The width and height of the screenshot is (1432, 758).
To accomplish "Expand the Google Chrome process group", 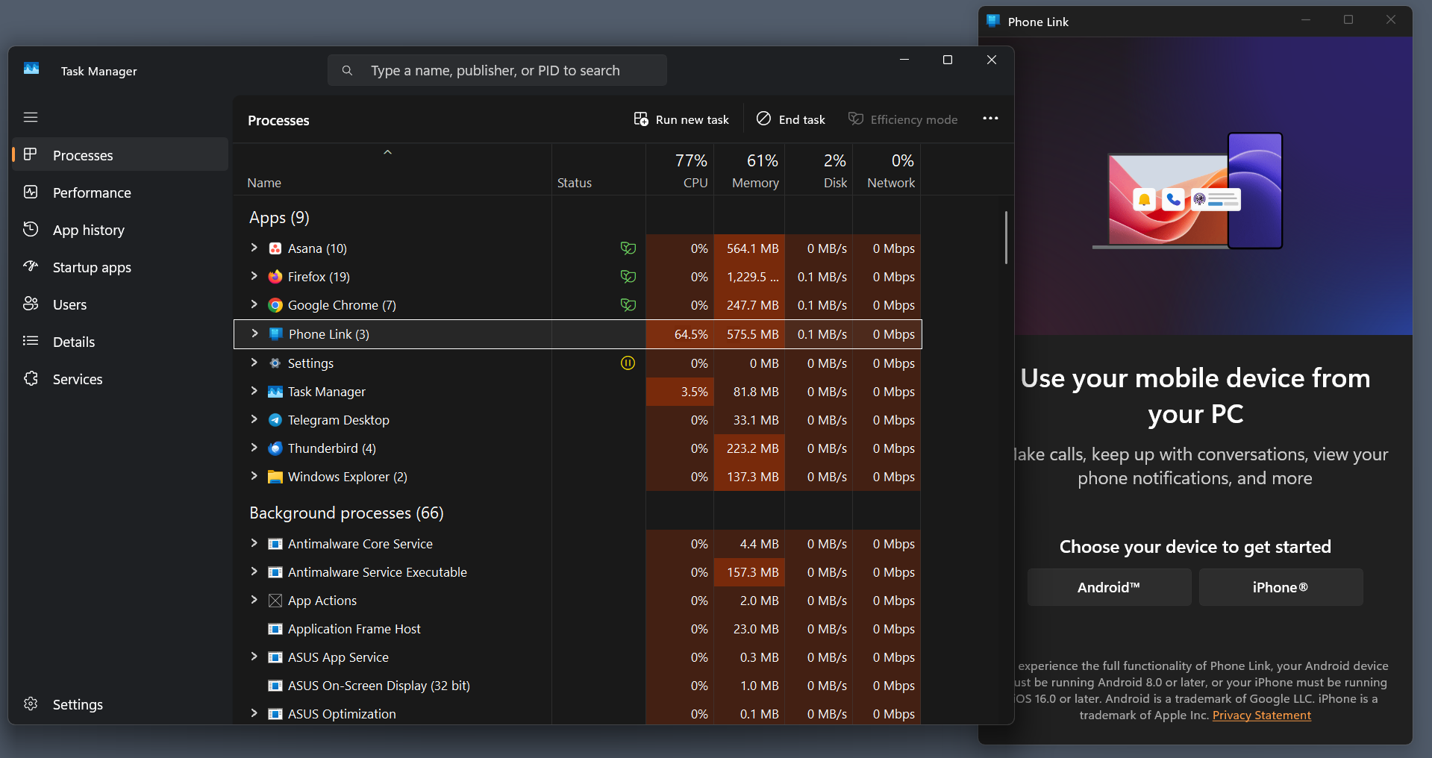I will [x=254, y=304].
